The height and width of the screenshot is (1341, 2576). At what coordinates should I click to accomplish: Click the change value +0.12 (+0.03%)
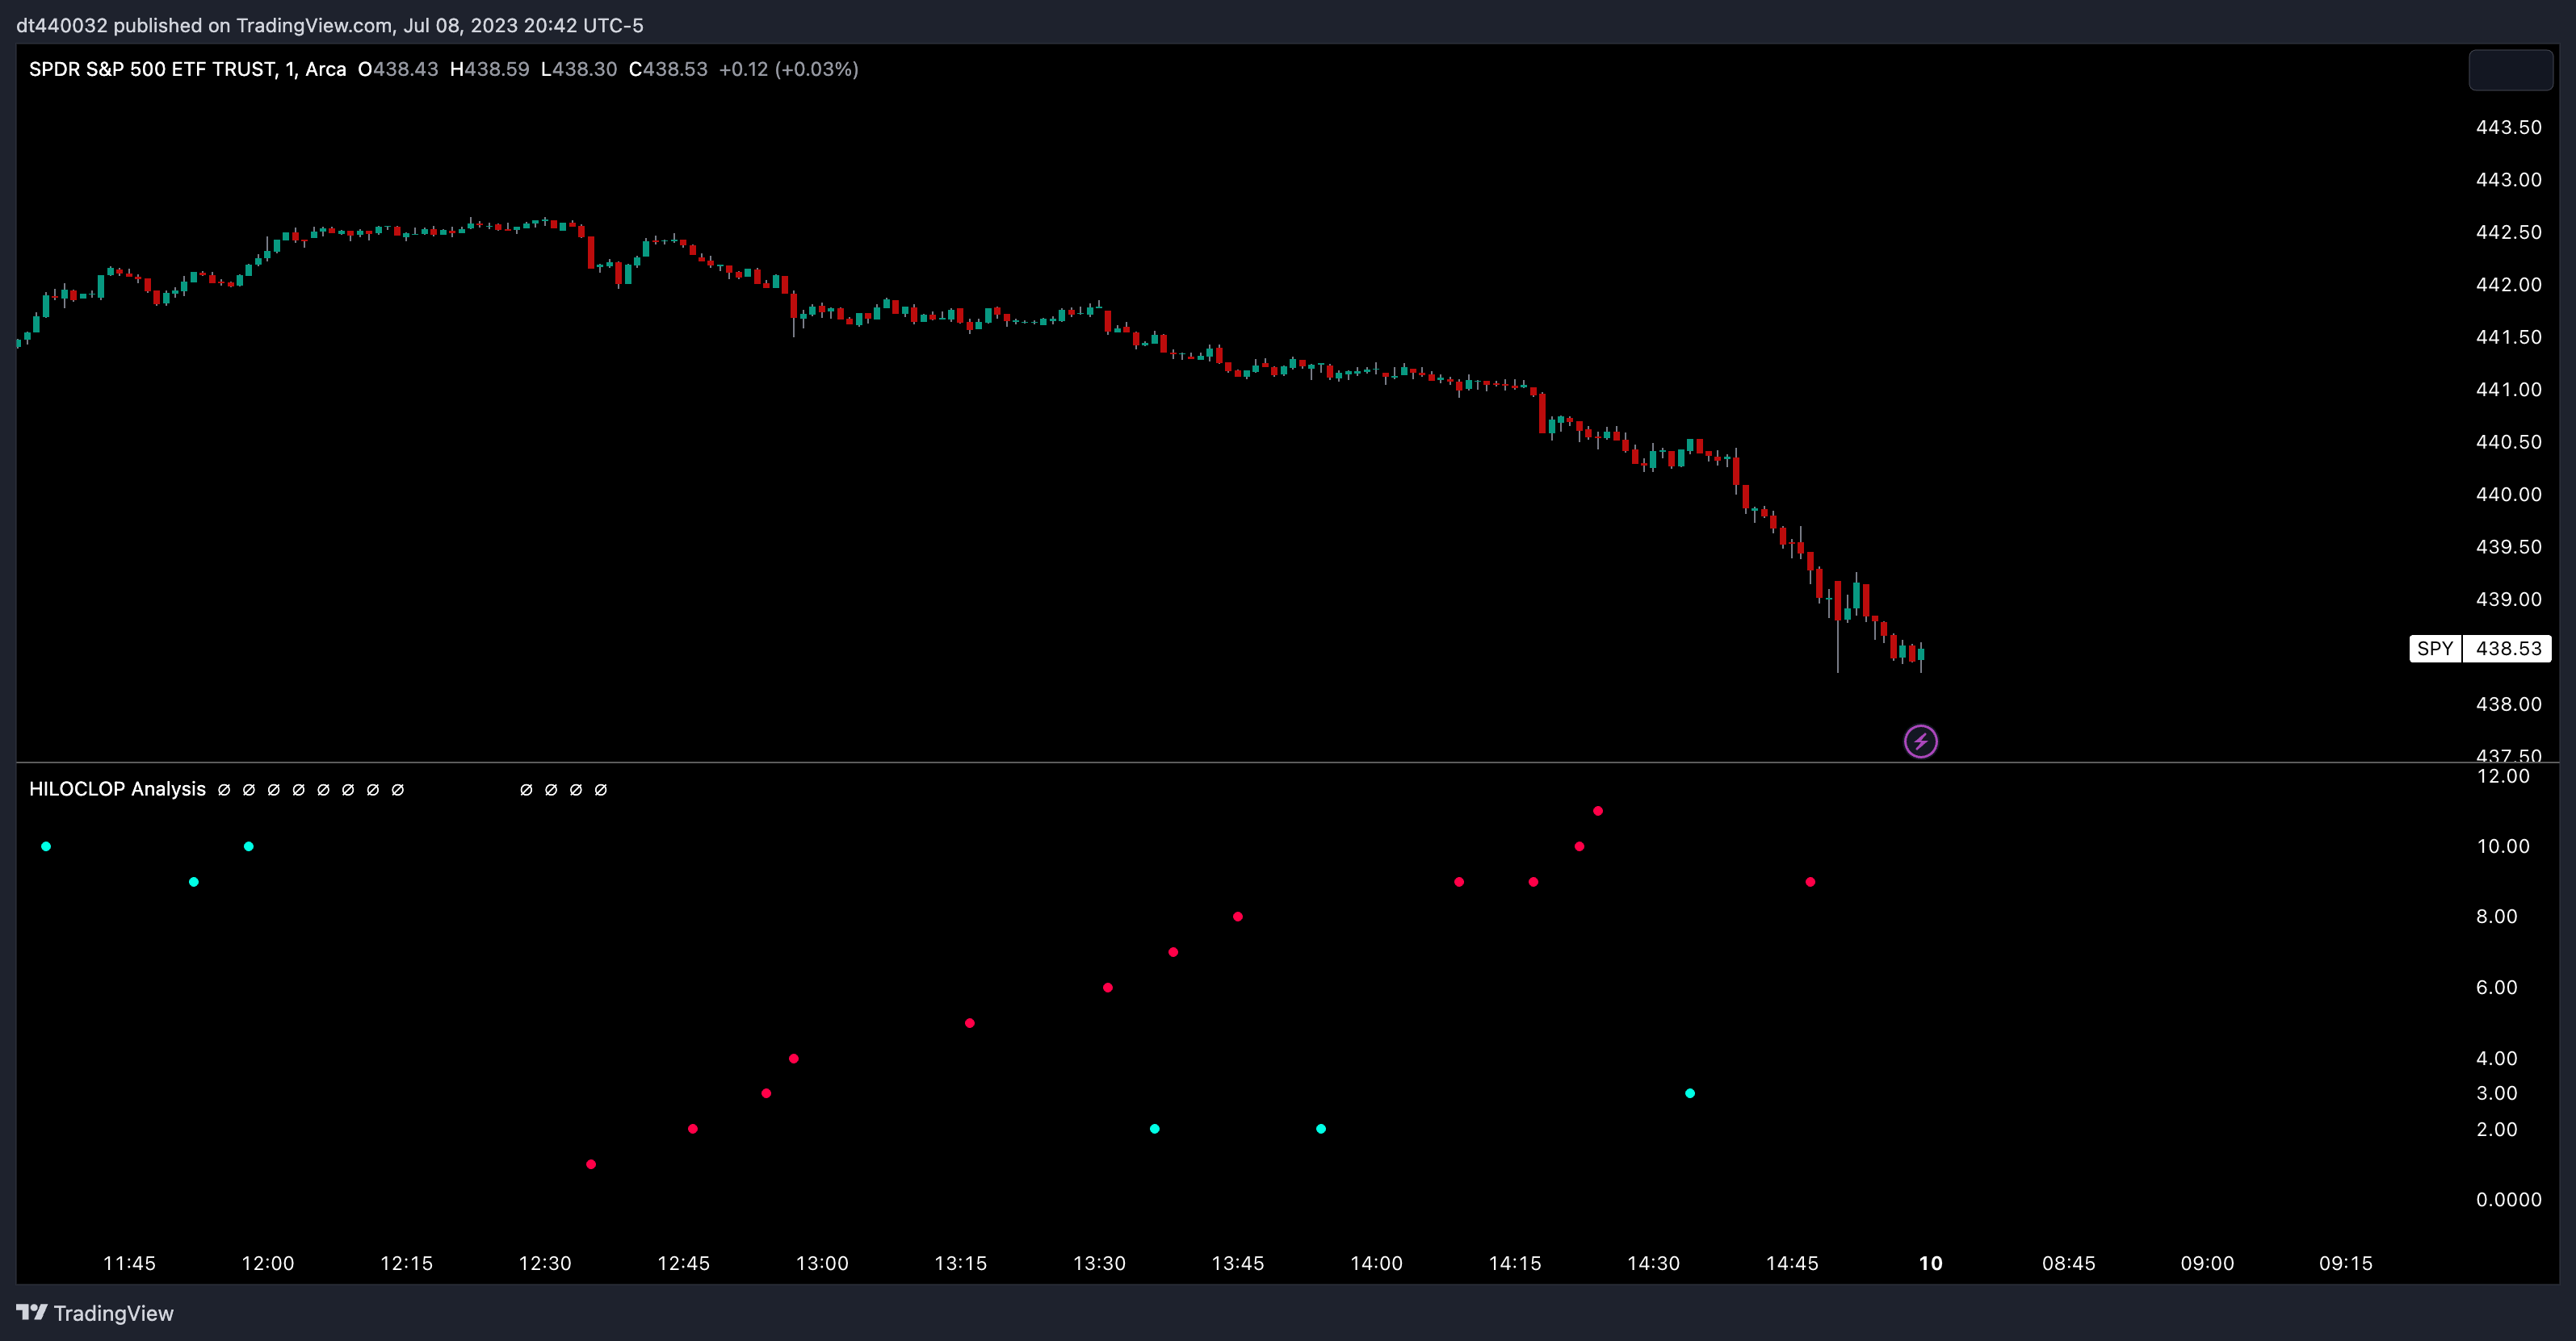[789, 69]
